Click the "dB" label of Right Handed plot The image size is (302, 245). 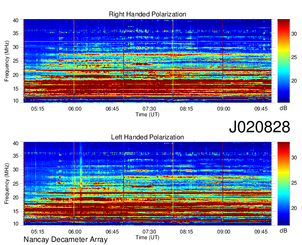pyautogui.click(x=283, y=108)
